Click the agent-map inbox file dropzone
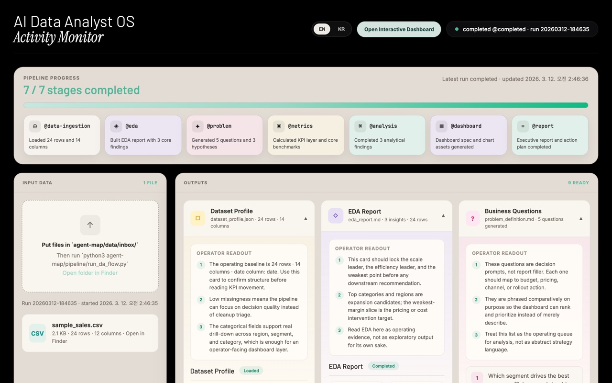Screen dimensions: 612x383 click(90, 246)
